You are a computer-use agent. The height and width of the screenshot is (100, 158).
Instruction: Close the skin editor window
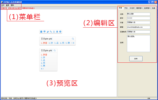coord(156,2)
